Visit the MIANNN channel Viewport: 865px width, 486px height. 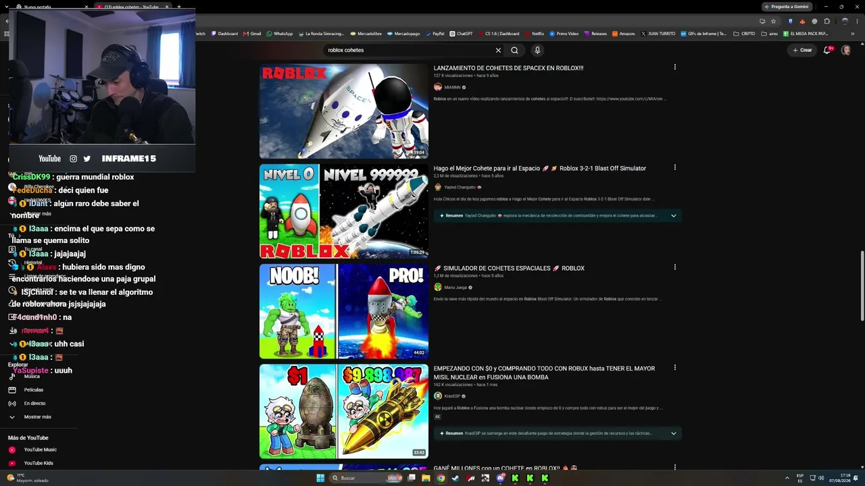452,87
